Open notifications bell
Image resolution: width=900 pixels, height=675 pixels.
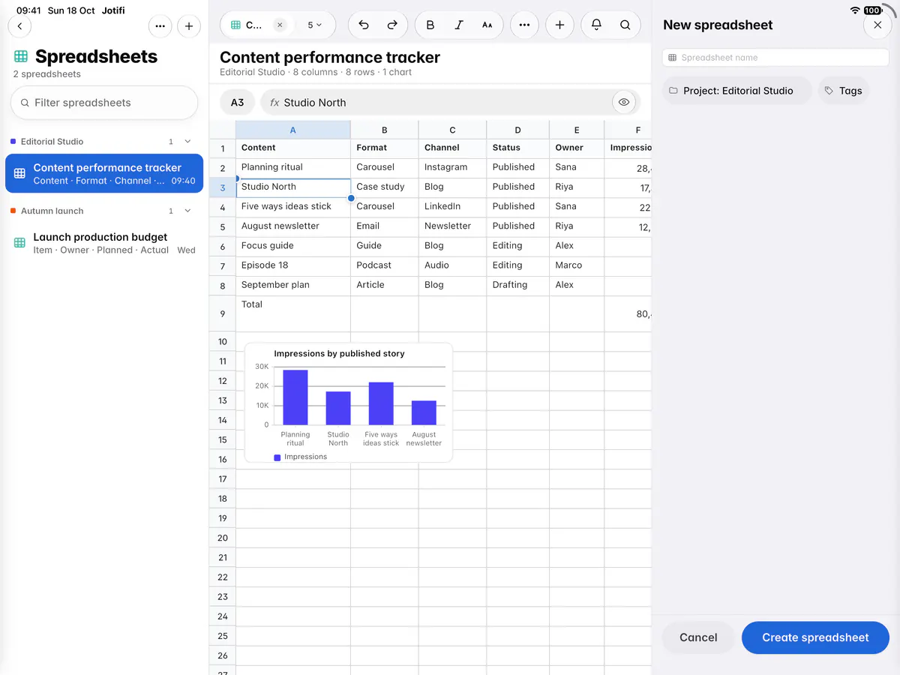596,25
